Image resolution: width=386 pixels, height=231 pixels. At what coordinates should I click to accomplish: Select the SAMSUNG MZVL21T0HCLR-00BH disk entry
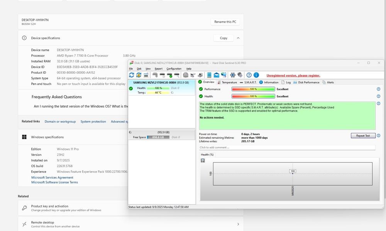[x=162, y=87]
